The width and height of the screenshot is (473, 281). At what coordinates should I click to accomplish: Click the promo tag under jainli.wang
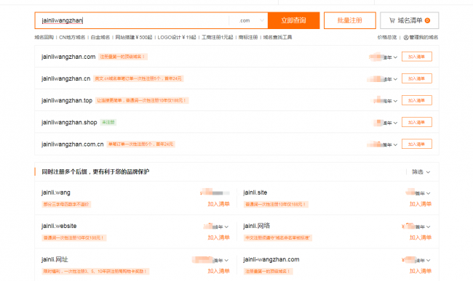pyautogui.click(x=66, y=204)
